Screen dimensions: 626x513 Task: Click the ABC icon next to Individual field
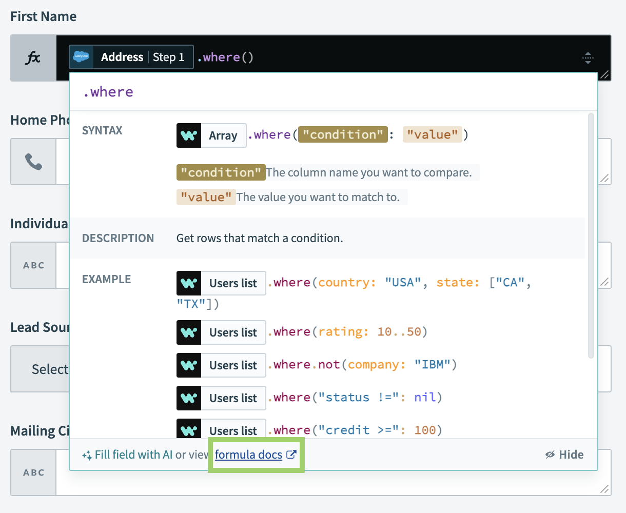tap(33, 265)
